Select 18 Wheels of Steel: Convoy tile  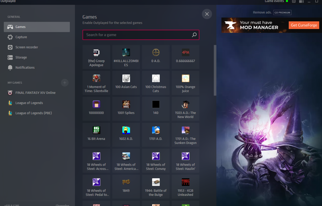click(156, 161)
